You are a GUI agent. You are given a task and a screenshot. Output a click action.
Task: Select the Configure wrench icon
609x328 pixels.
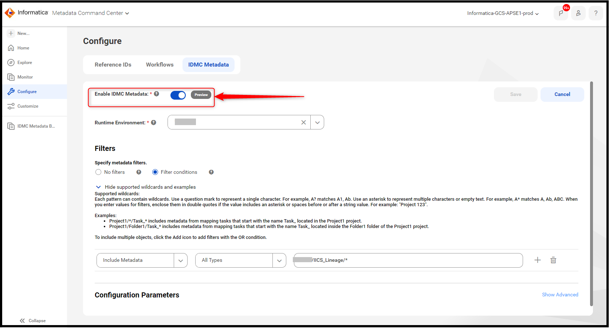pos(11,92)
